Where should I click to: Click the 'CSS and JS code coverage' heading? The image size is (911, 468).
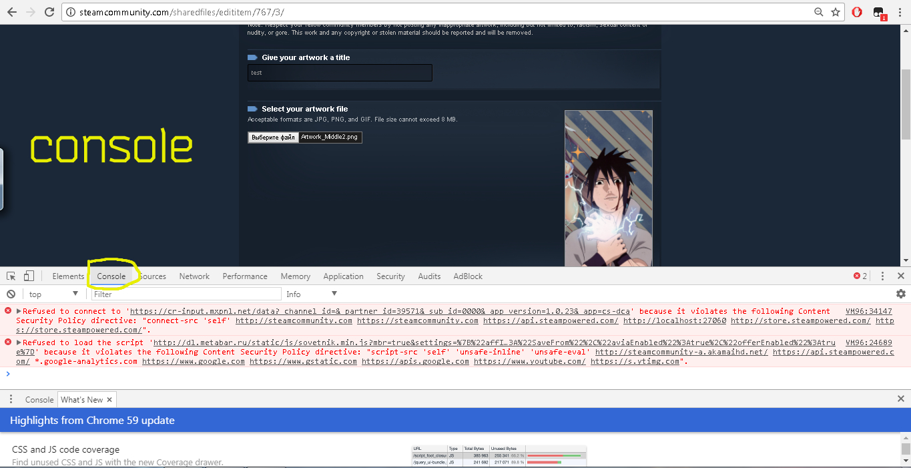[65, 449]
